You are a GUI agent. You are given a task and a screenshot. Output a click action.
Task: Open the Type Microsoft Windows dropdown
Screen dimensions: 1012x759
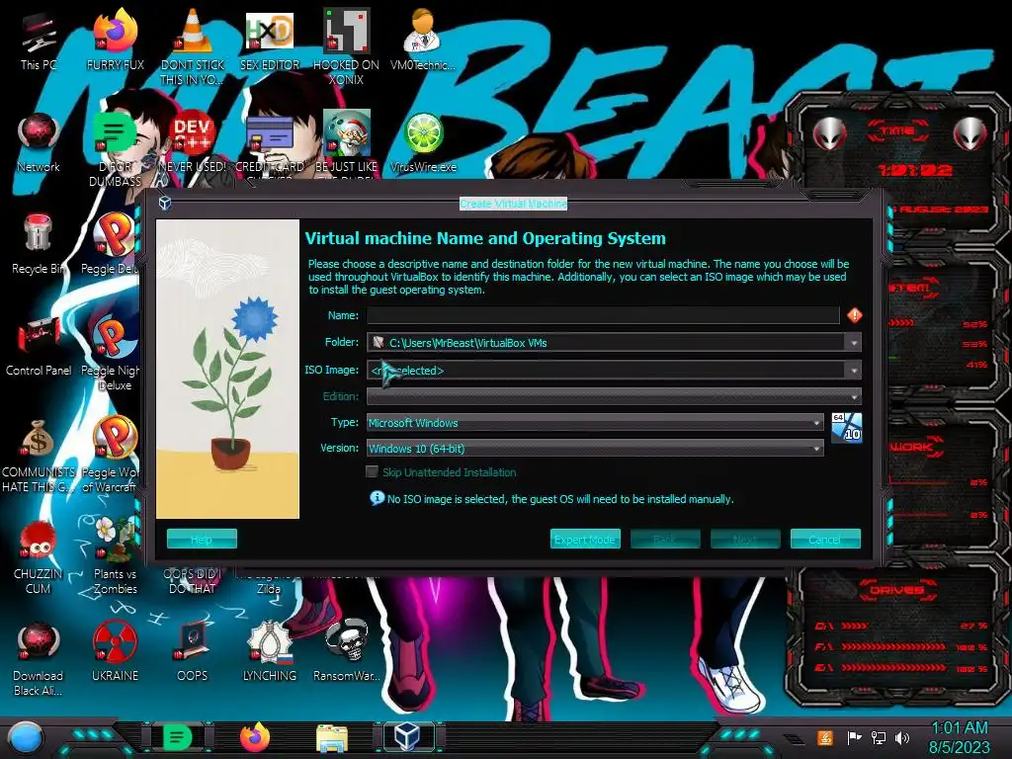(x=595, y=423)
